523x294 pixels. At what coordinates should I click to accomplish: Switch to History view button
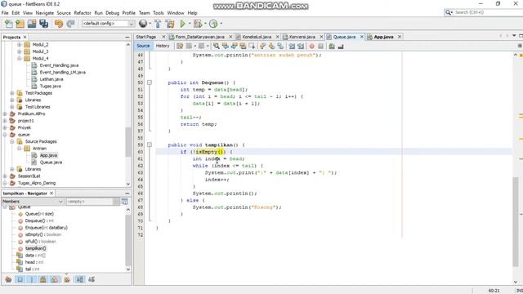(163, 46)
